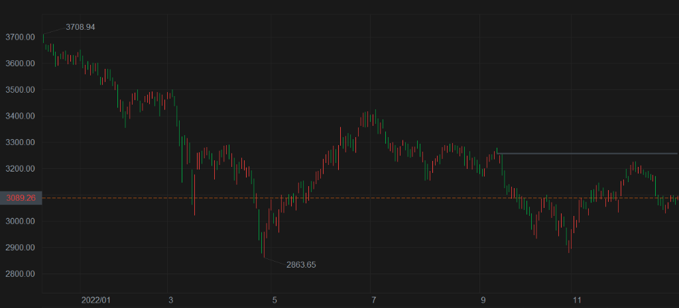Viewport: 679px width, 308px height.
Task: Click the 3600.00 price axis label
Action: tap(20, 64)
